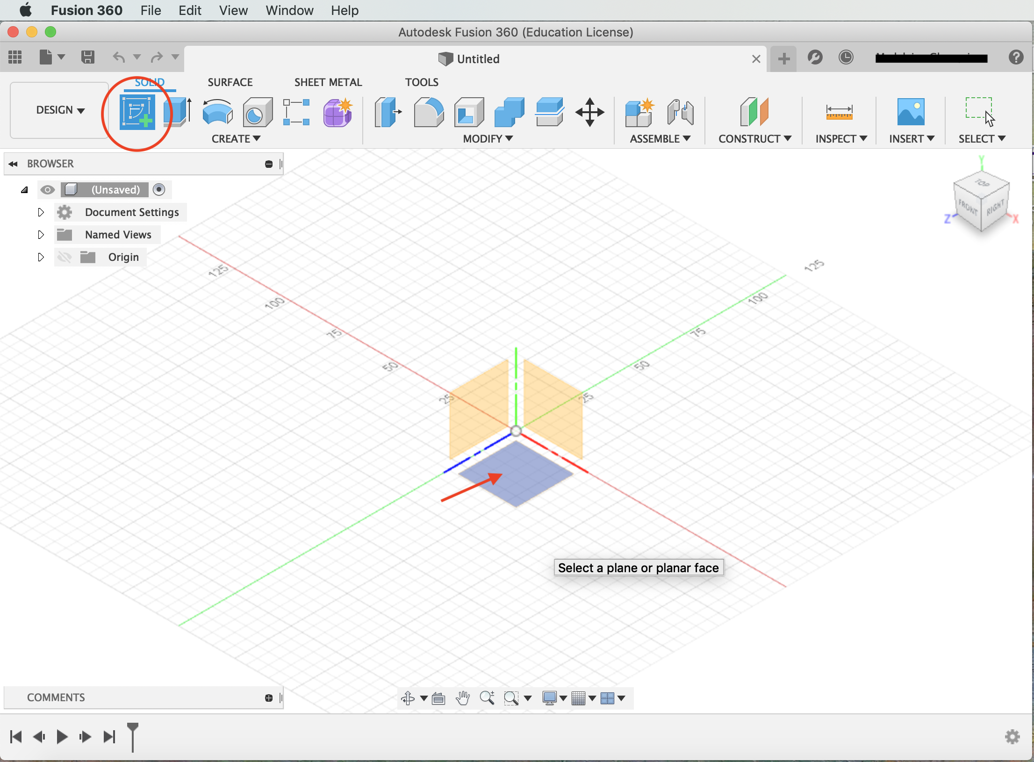Image resolution: width=1034 pixels, height=762 pixels.
Task: Select the Move/Copy tool icon
Action: pyautogui.click(x=592, y=112)
